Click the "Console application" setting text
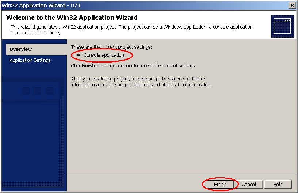298x193 pixels. (104, 55)
